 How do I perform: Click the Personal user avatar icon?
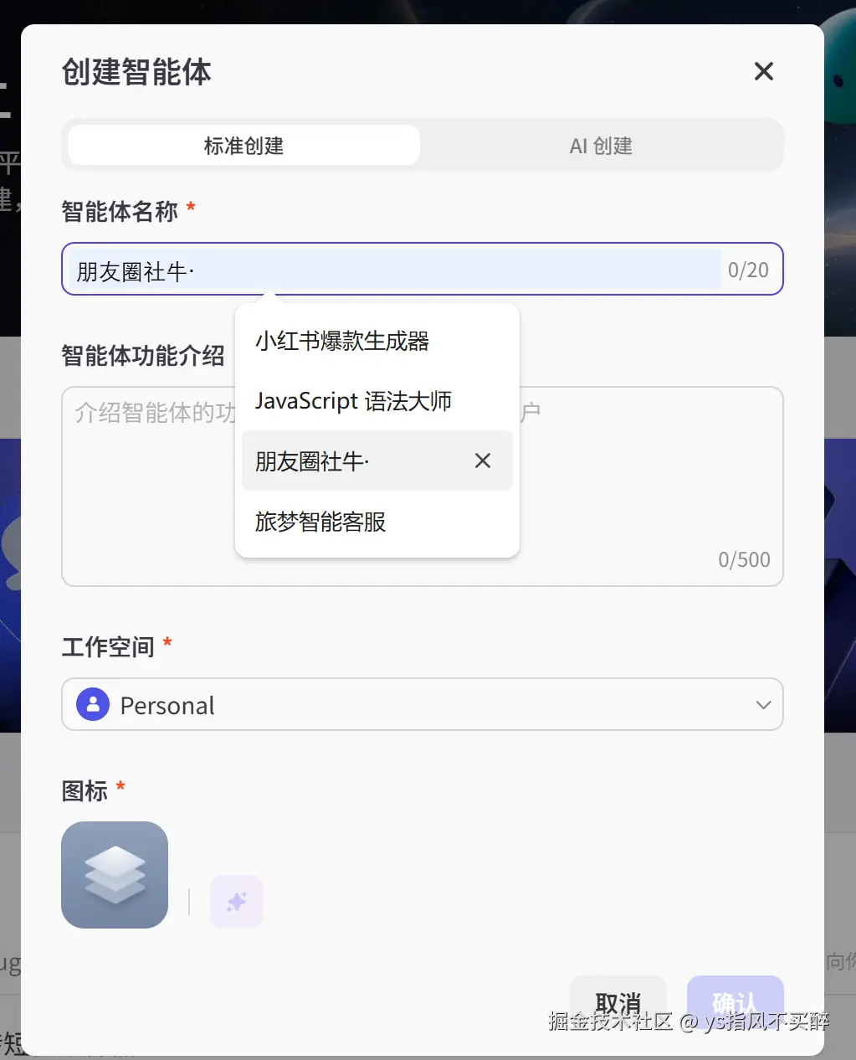93,705
